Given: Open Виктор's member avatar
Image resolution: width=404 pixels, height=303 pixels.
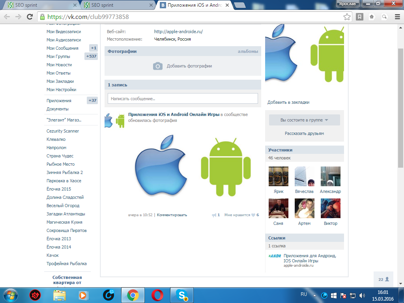Looking at the screenshot, I should [331, 208].
